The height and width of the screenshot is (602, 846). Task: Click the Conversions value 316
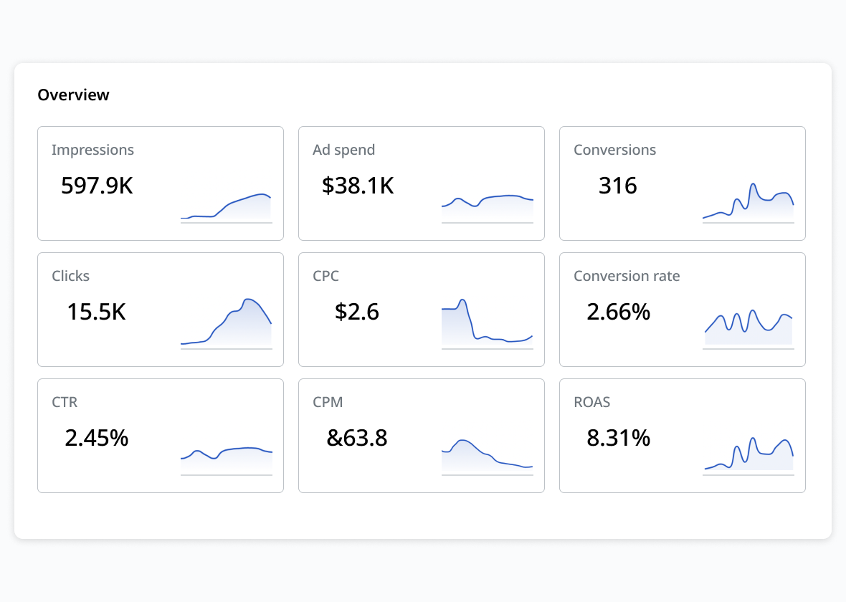pos(618,185)
